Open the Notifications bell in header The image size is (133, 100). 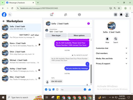click(121, 14)
